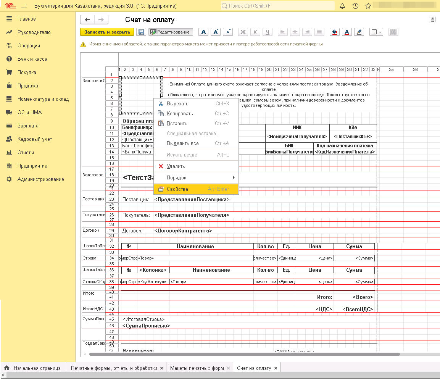Open the font selection tool
Image resolution: width=440 pixels, height=379 pixels.
click(x=203, y=32)
